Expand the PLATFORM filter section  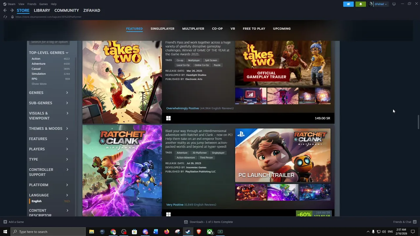pyautogui.click(x=49, y=185)
